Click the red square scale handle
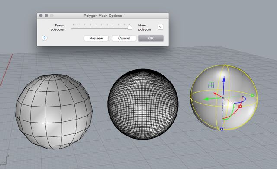Image resolution: width=277 pixels, height=169 pixels. point(240,107)
